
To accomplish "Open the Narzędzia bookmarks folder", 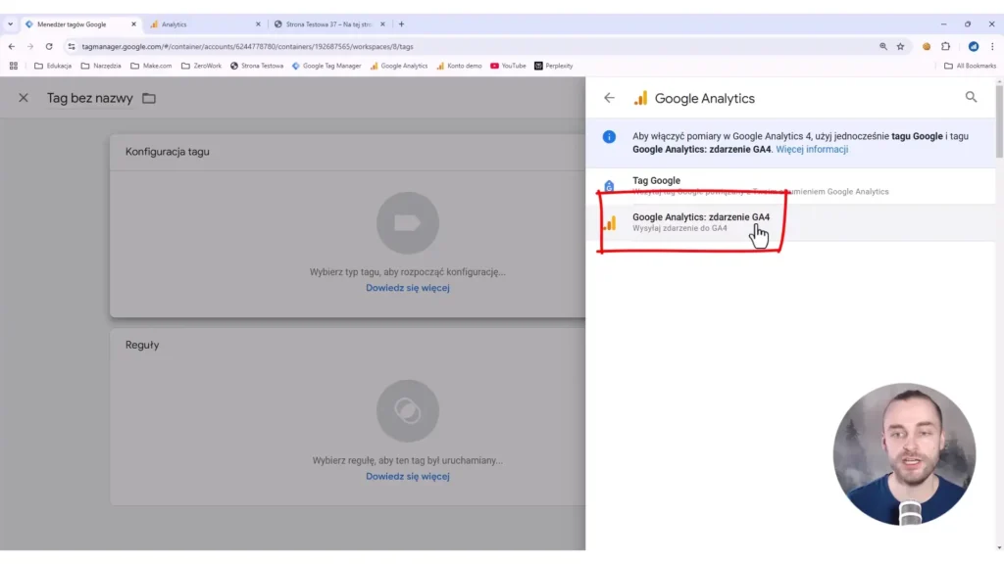I will pos(101,66).
